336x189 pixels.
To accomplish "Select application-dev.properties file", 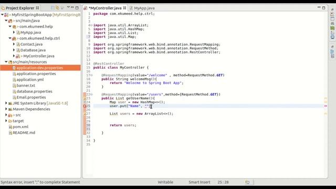I will tap(40, 68).
